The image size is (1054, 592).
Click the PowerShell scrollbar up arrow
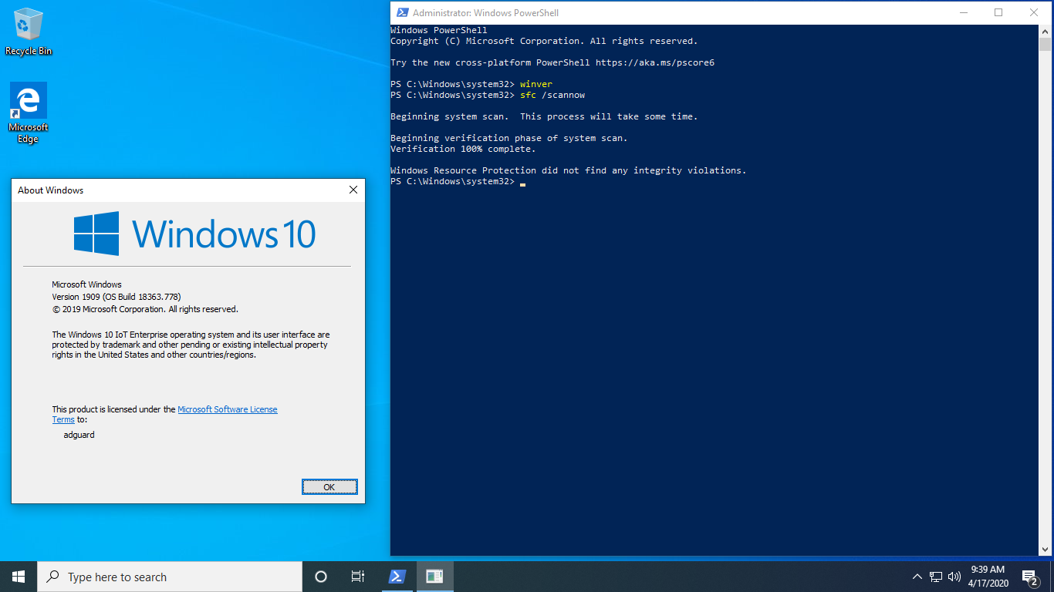point(1046,32)
